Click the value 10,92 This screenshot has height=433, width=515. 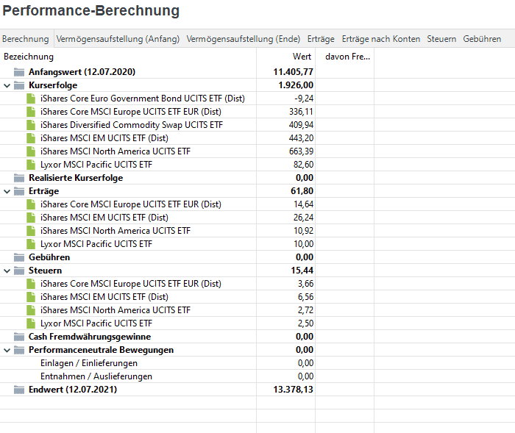(303, 231)
